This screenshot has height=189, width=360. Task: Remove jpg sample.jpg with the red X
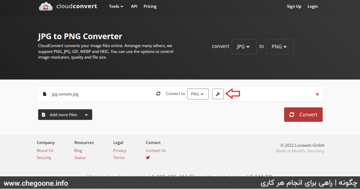(317, 94)
